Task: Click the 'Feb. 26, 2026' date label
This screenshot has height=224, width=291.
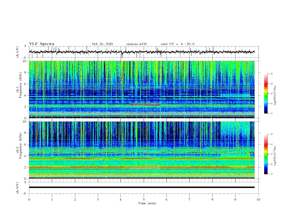Action: 103,44
